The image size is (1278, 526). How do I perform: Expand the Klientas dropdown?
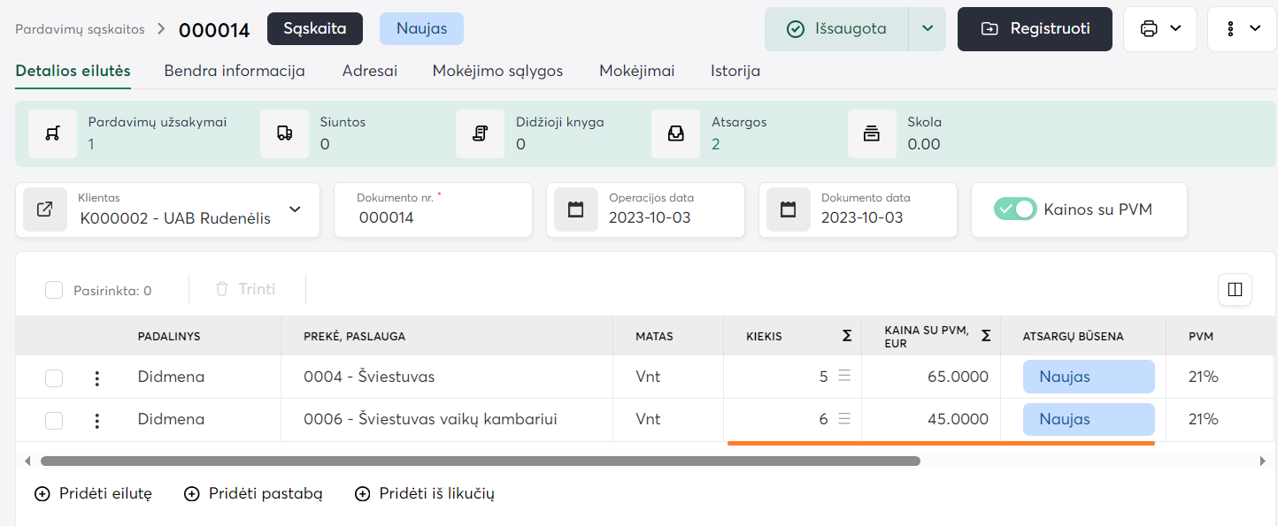click(x=295, y=210)
